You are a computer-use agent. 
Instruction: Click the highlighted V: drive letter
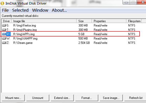pos(8,34)
